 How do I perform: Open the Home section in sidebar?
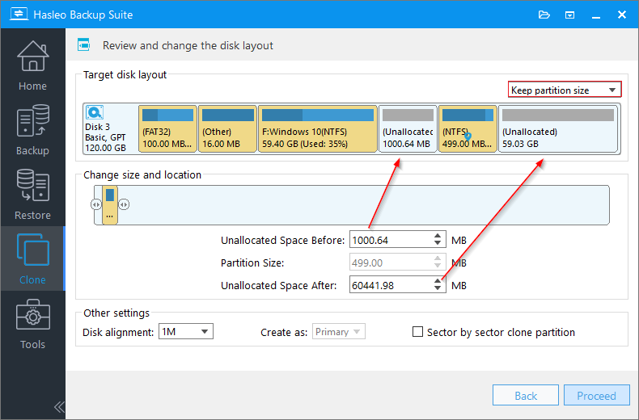coord(32,65)
